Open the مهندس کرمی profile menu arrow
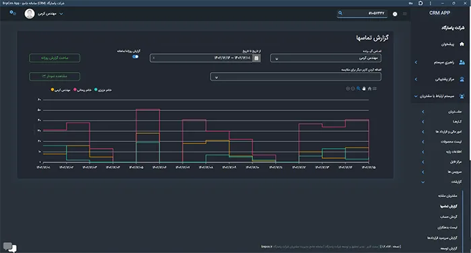Screen dimensions: 471x253 [x=61, y=14]
